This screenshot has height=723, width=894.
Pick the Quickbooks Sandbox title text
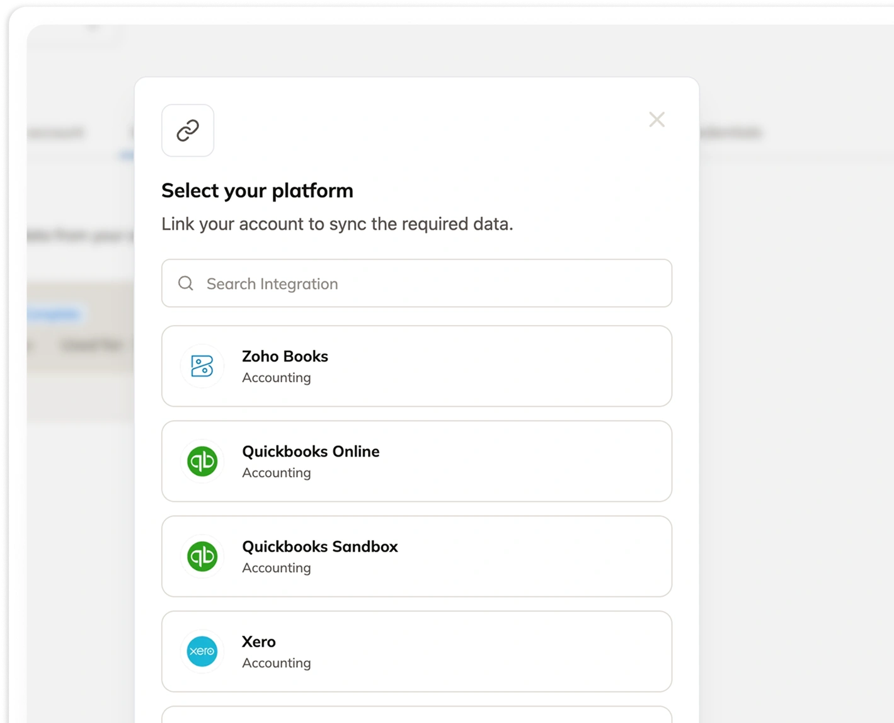(x=320, y=547)
